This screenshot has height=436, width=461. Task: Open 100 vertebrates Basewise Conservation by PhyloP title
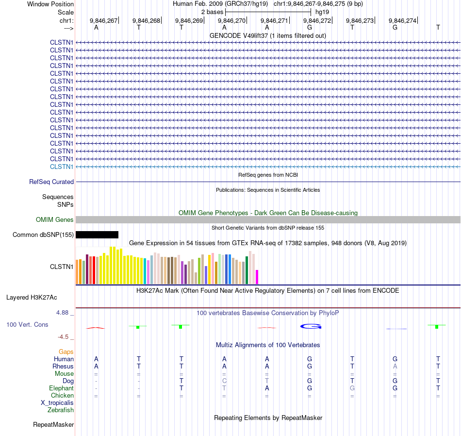[x=268, y=313]
